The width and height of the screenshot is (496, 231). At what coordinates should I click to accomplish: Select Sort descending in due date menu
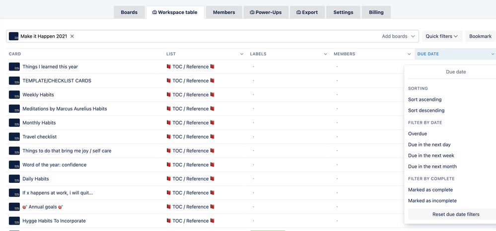click(426, 110)
